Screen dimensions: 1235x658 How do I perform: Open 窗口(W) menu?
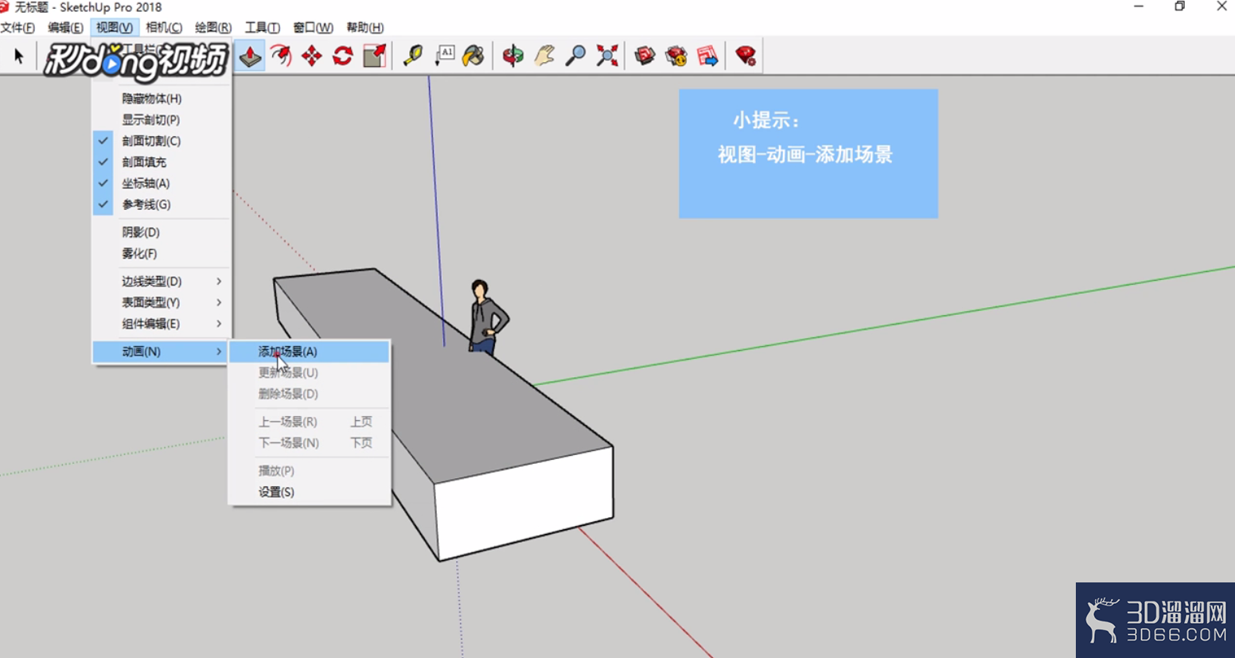click(x=313, y=27)
